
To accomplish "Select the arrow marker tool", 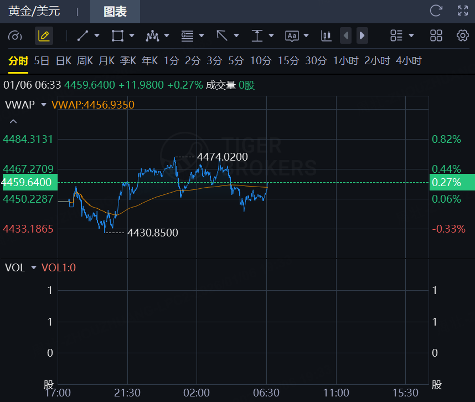I will tap(222, 36).
